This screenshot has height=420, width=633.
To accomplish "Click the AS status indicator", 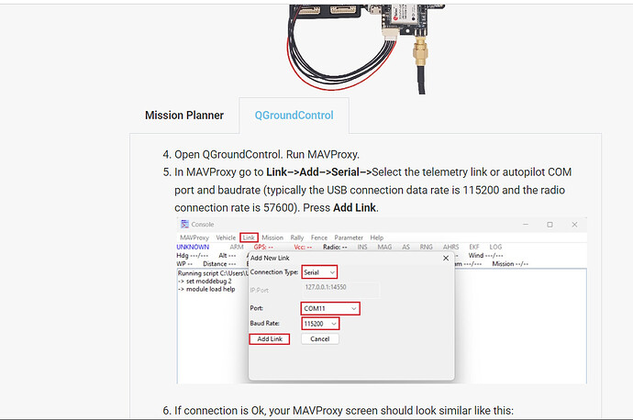I will (405, 247).
